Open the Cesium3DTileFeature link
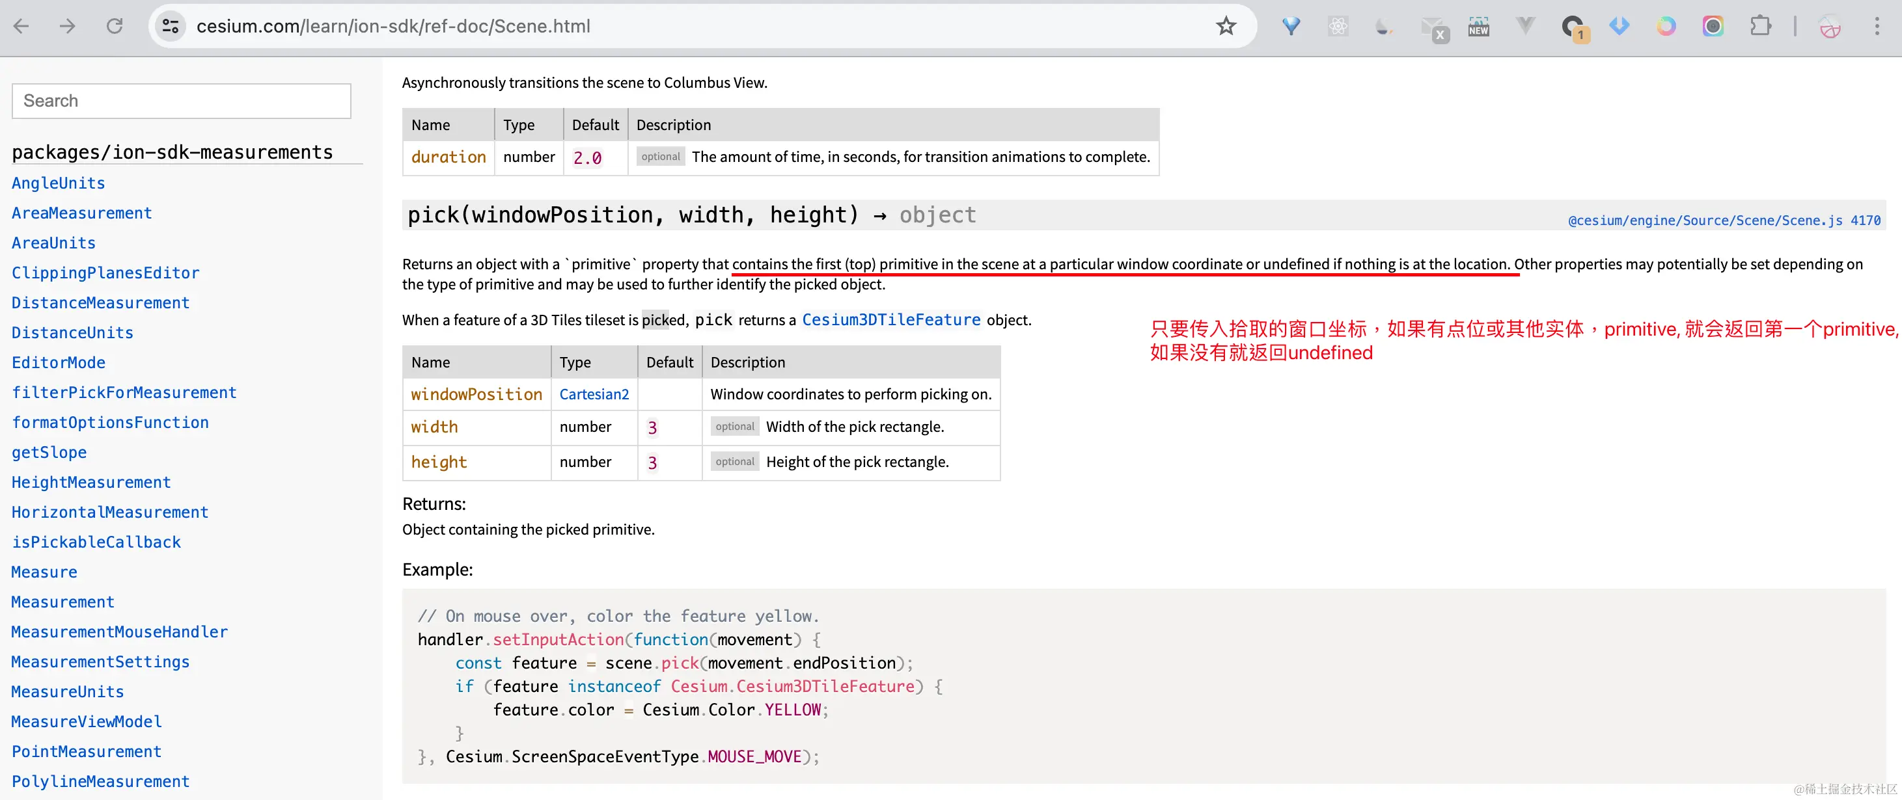The height and width of the screenshot is (800, 1902). (x=890, y=319)
